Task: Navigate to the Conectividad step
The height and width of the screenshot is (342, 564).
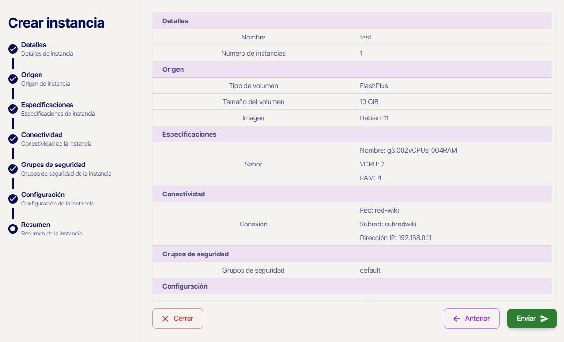Action: point(42,135)
